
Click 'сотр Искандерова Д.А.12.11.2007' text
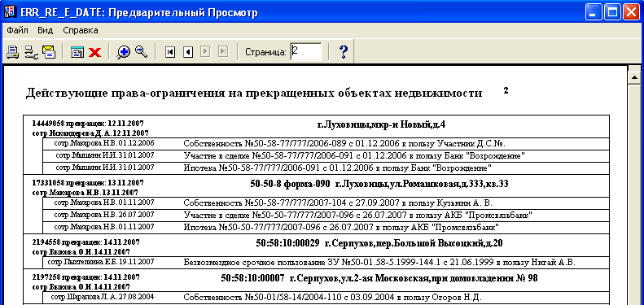coord(90,133)
